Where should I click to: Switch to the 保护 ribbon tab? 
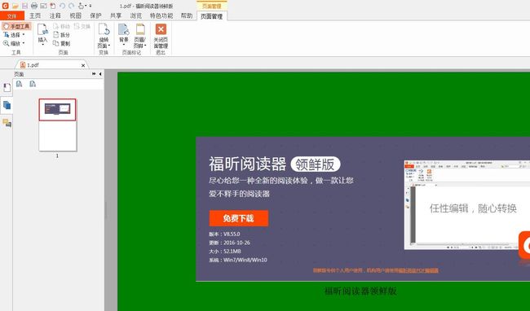coord(95,15)
